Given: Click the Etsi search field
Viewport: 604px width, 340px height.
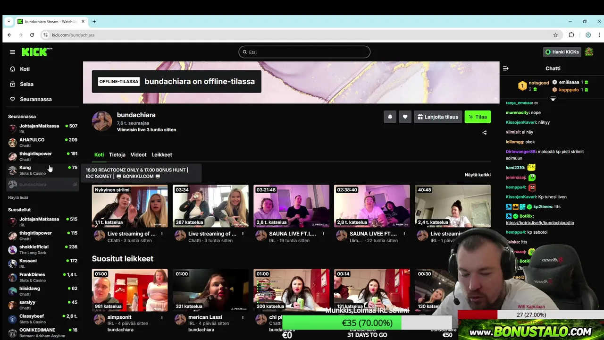Looking at the screenshot, I should (x=304, y=52).
